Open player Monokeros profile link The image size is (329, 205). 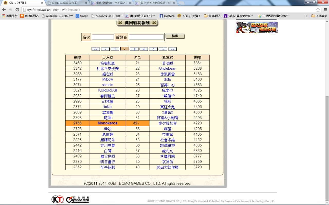click(x=107, y=123)
